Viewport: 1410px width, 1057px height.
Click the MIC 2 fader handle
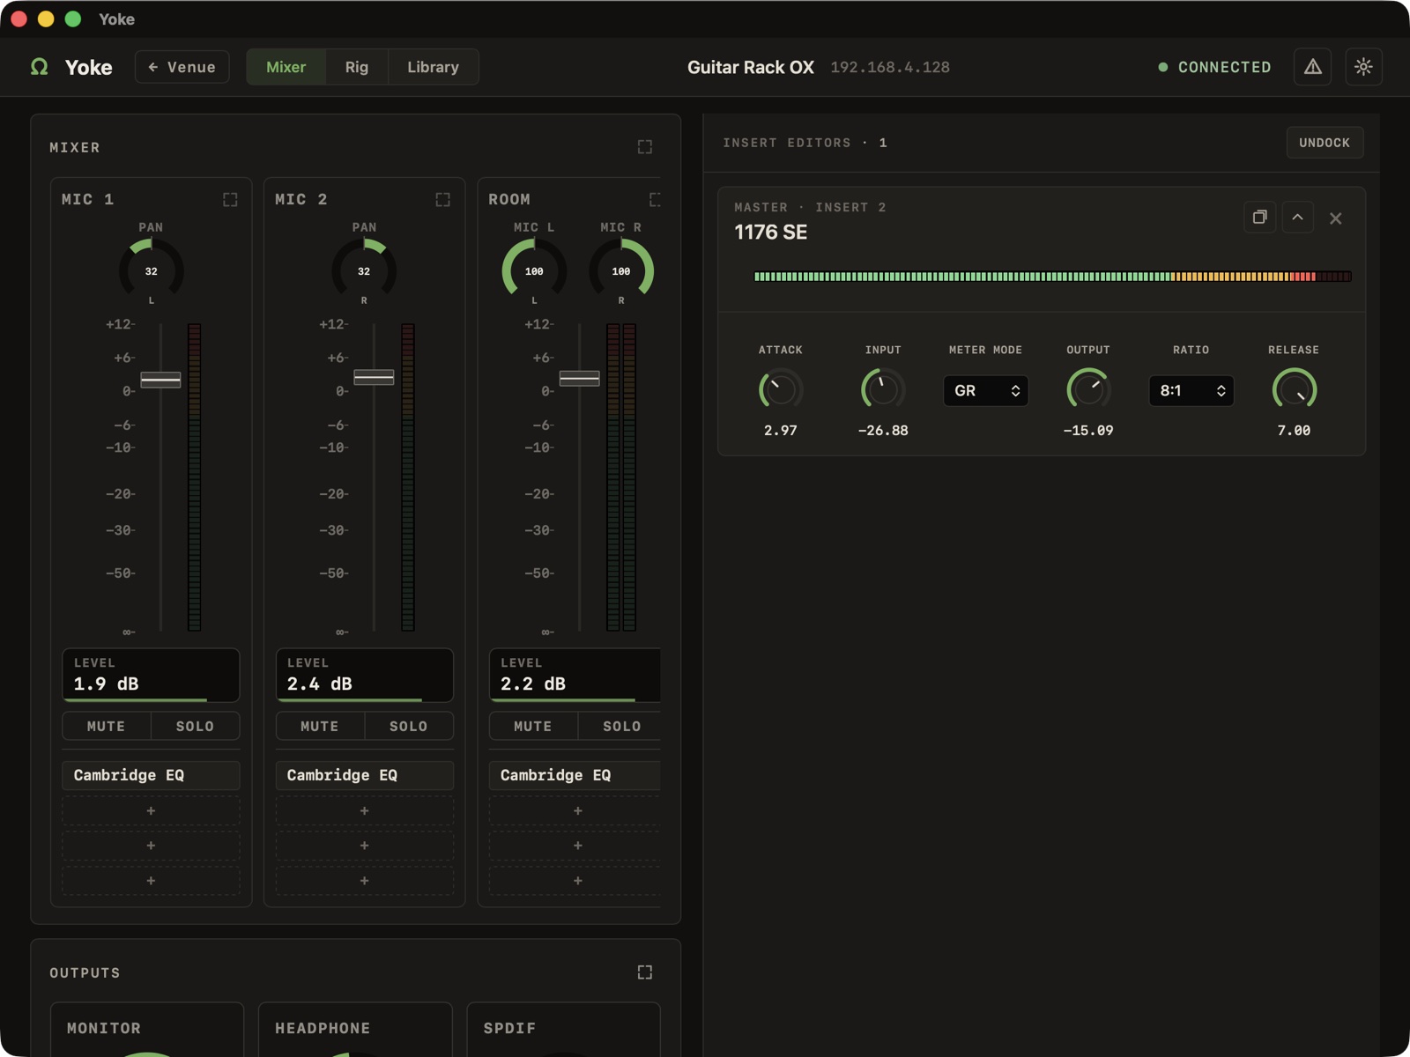[x=374, y=377]
